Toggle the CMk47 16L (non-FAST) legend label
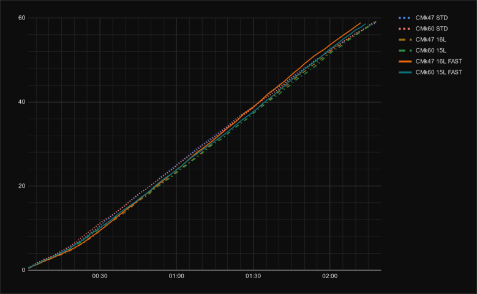Screen dimensions: 477x294 [x=429, y=39]
